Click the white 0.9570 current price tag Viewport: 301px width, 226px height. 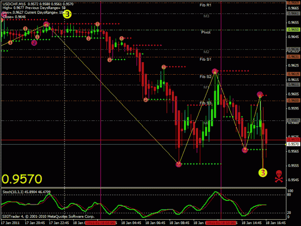[x=293, y=144]
